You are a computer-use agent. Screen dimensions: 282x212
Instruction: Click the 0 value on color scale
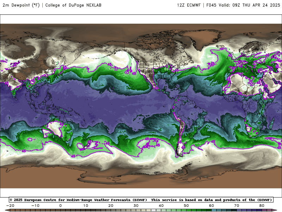tap(61, 206)
